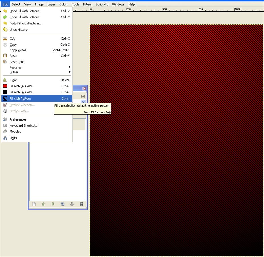
Task: Close the Layers dock window
Action: pos(84,89)
